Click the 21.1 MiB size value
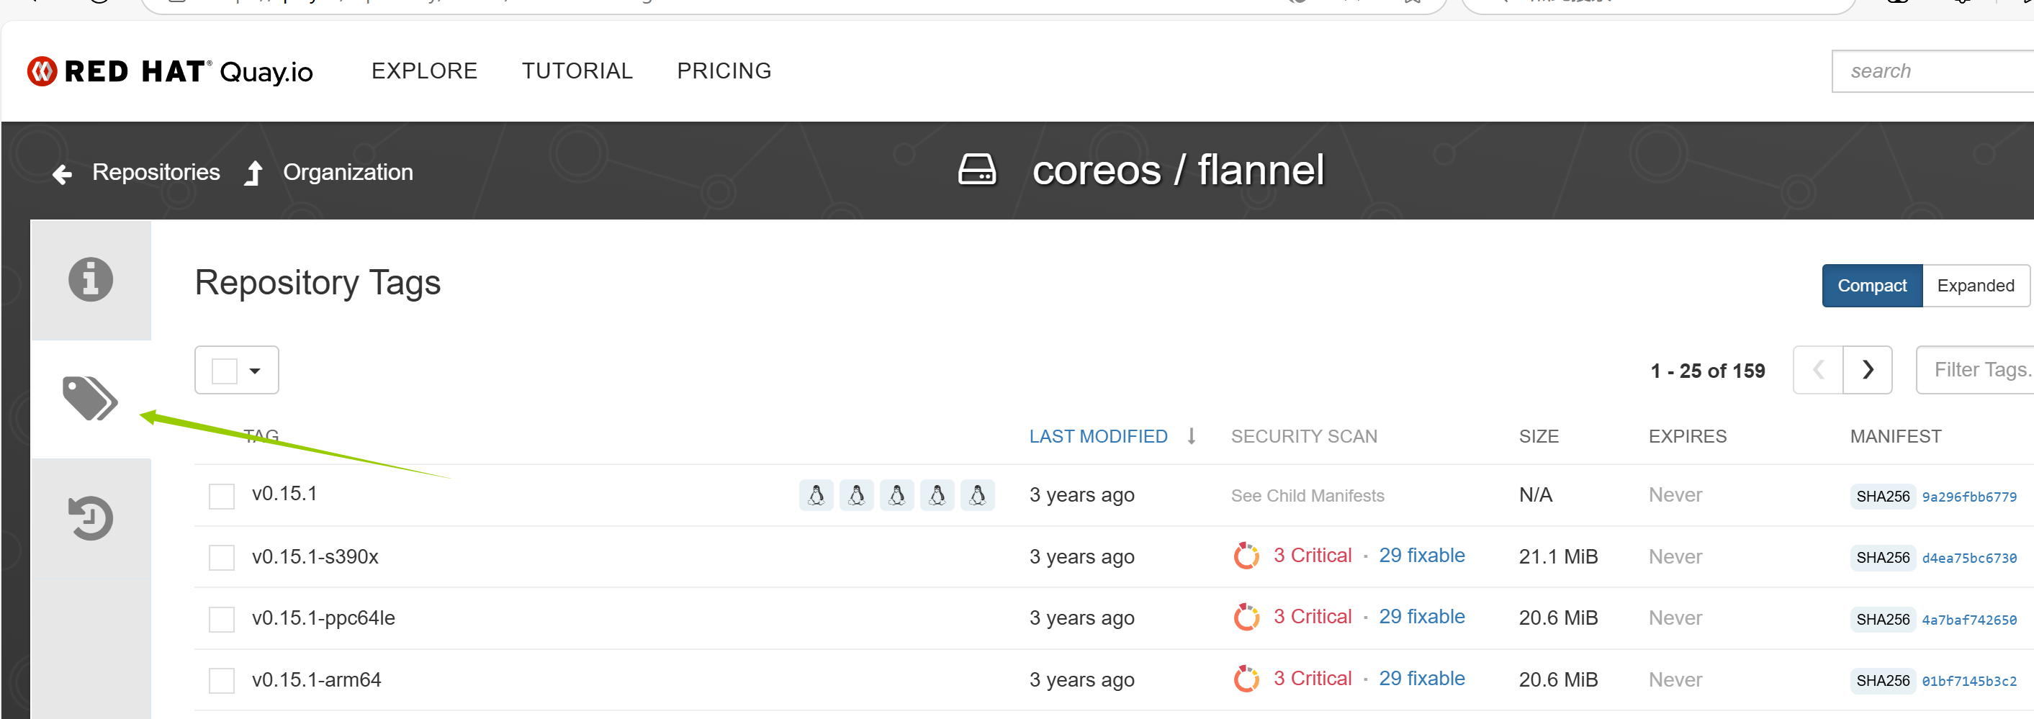Viewport: 2034px width, 719px height. pos(1558,557)
